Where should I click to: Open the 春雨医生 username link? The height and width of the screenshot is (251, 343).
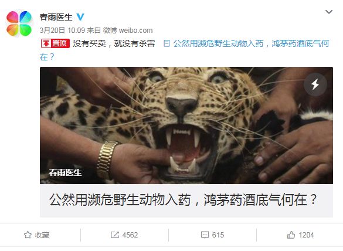pyautogui.click(x=56, y=17)
